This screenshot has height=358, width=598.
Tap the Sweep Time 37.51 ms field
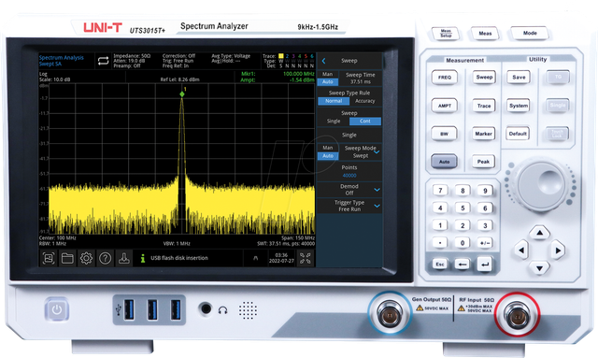pyautogui.click(x=361, y=79)
